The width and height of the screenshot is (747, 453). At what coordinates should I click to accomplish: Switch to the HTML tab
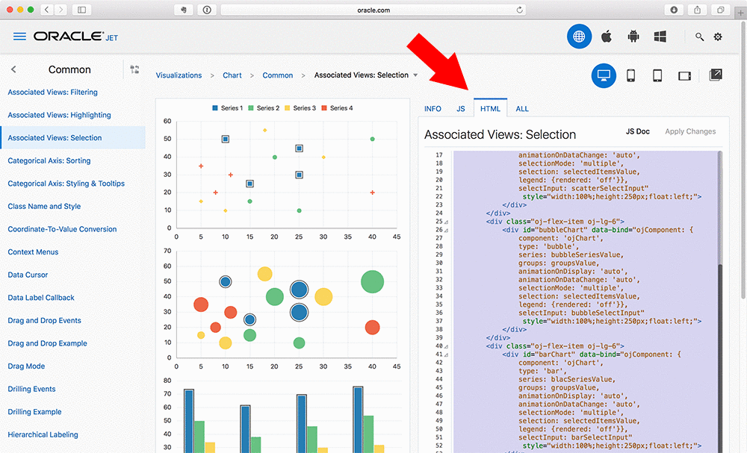490,108
